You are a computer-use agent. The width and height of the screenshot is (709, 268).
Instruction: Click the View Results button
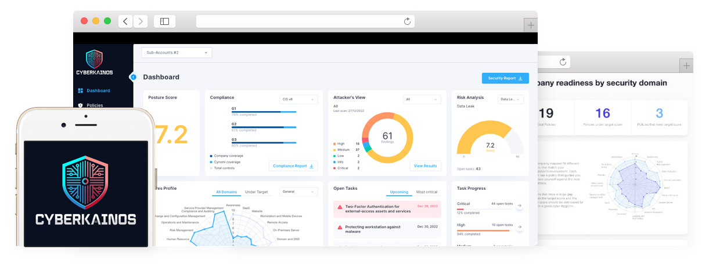point(425,166)
